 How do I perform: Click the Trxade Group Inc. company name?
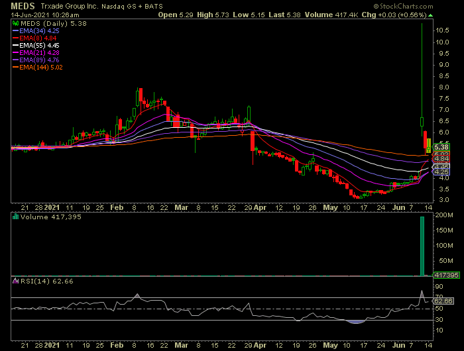click(69, 6)
